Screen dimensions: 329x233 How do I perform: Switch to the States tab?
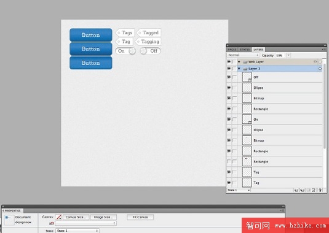[x=245, y=50]
